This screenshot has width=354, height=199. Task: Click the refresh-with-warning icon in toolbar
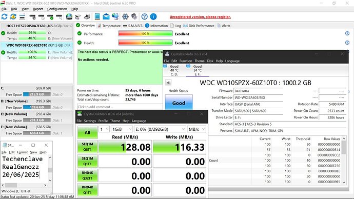[13, 16]
